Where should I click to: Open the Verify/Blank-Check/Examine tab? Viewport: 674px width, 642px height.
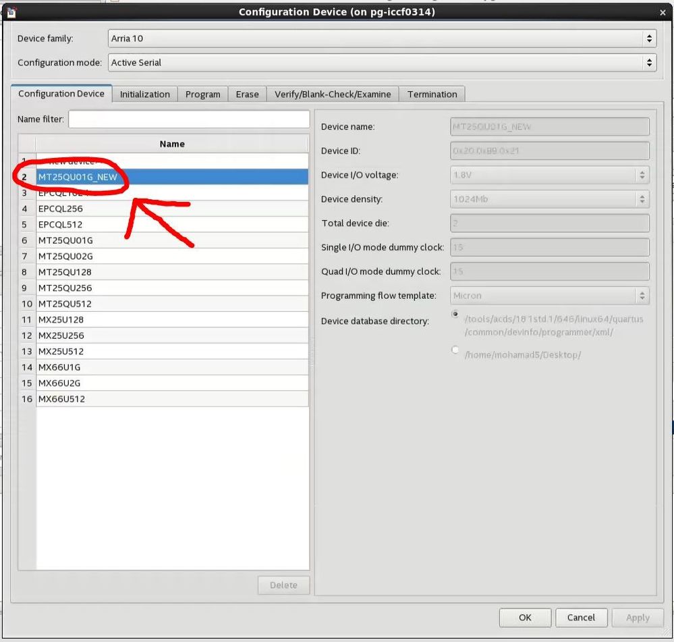point(333,94)
